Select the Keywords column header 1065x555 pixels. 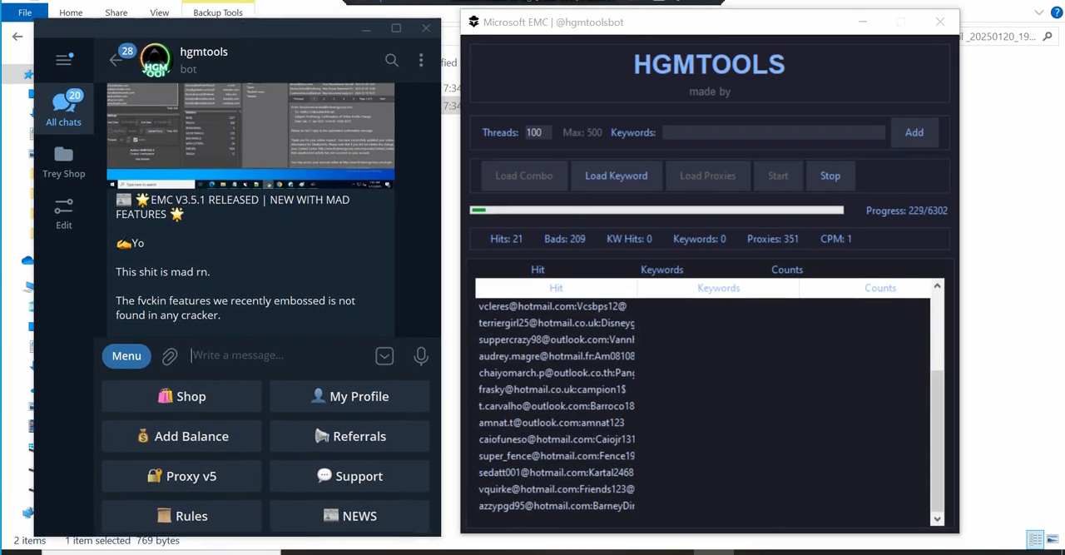pos(718,288)
